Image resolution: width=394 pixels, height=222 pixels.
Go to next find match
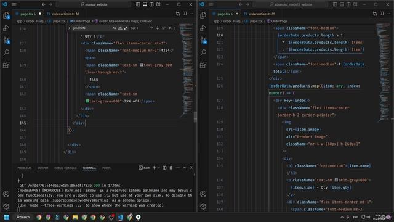point(158,28)
